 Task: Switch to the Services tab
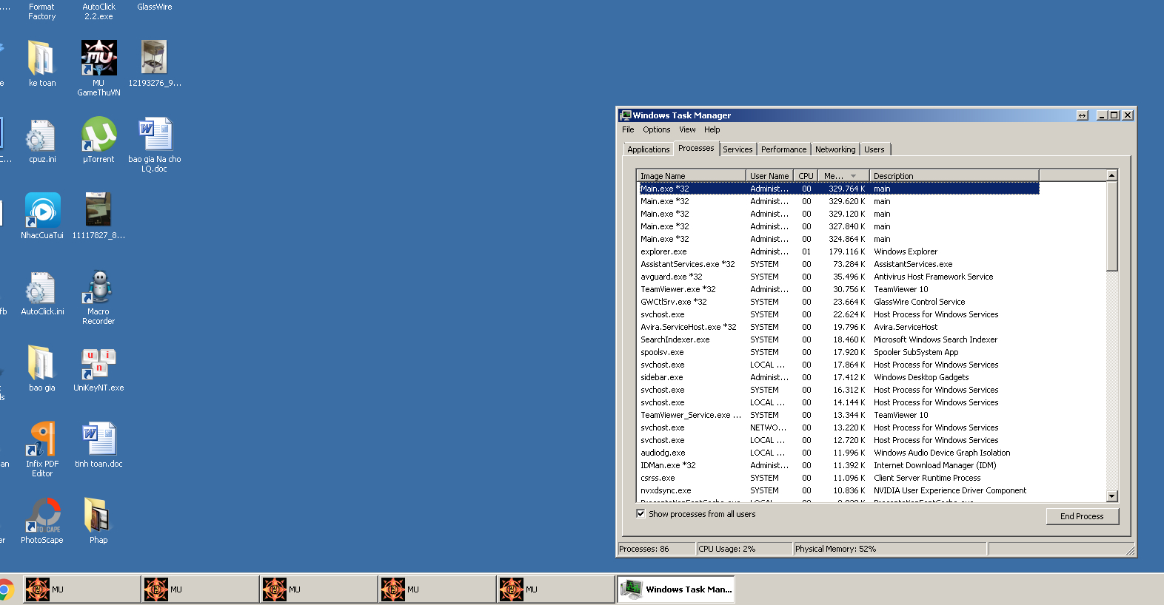[737, 149]
